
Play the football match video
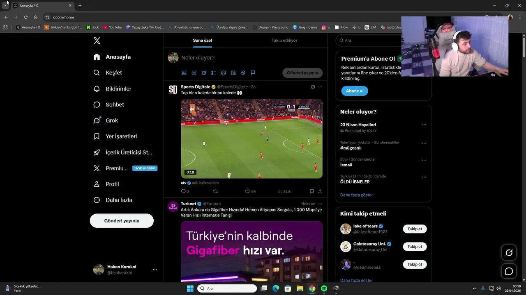[x=251, y=138]
